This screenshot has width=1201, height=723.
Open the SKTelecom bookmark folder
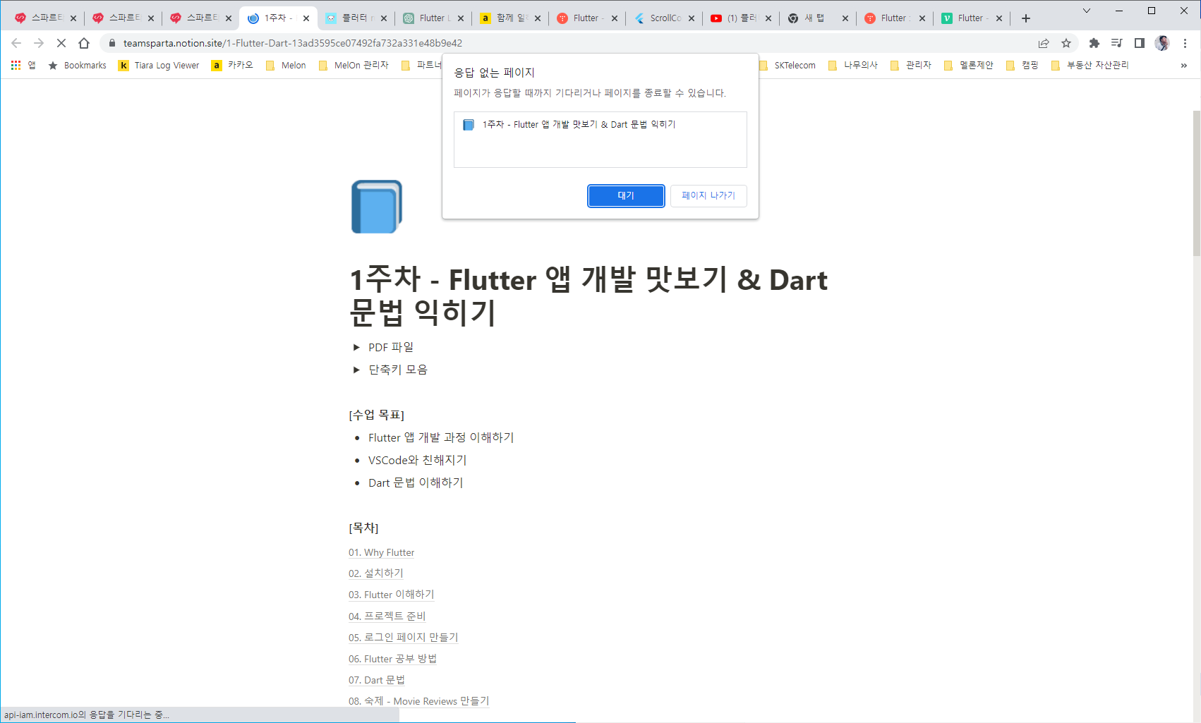pos(787,65)
